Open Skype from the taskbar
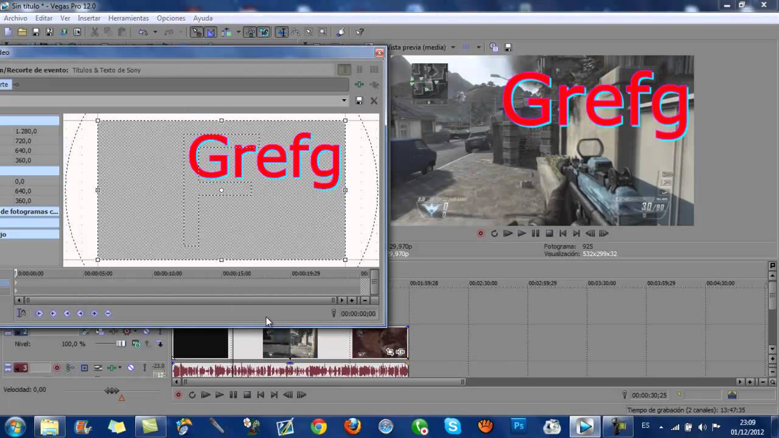The width and height of the screenshot is (779, 438). click(452, 426)
